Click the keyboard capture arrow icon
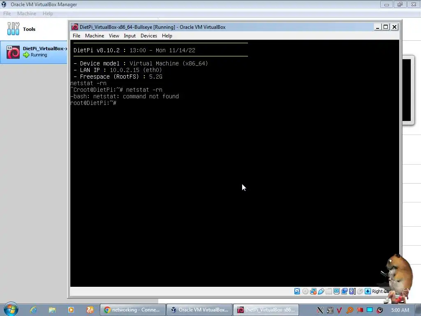 (368, 291)
